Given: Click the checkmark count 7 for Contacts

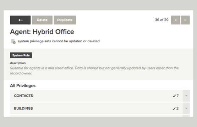Looking at the screenshot, I should pos(176,96).
